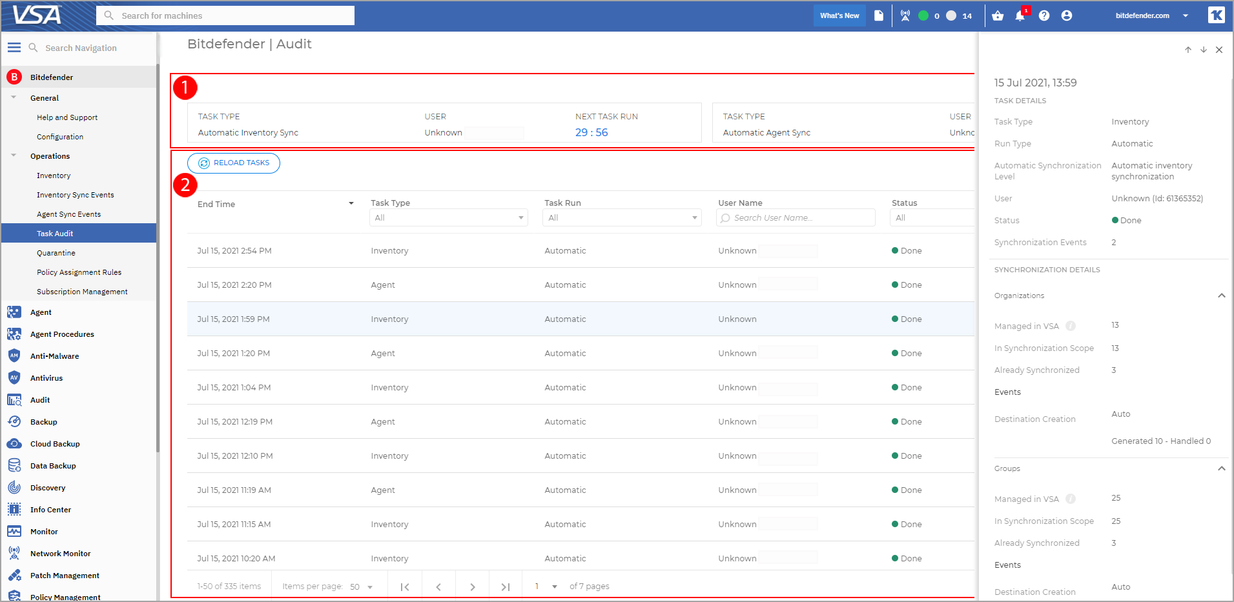Open the document icon beside What's New
This screenshot has width=1234, height=602.
879,16
